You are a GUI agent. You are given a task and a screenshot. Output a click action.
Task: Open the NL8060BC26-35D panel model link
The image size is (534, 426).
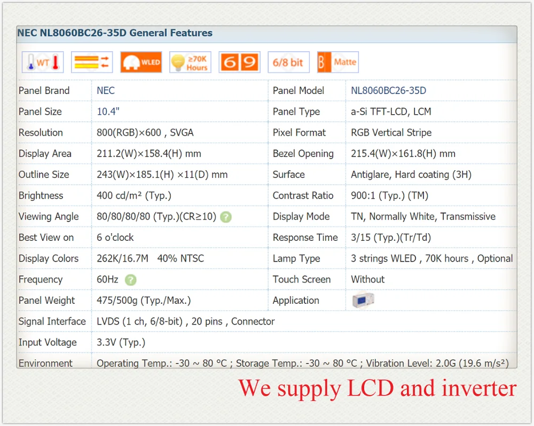coord(388,91)
